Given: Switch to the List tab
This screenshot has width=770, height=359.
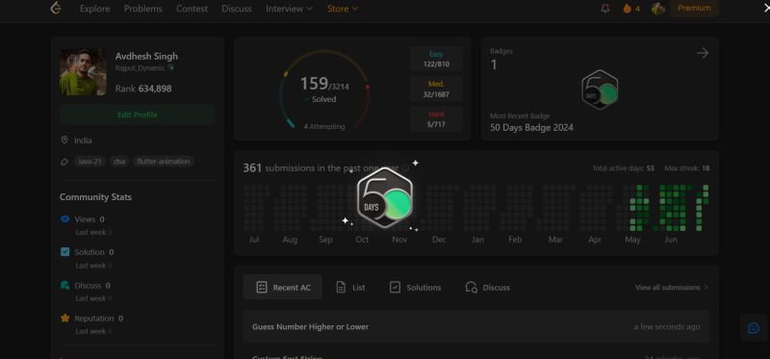Looking at the screenshot, I should click(350, 288).
